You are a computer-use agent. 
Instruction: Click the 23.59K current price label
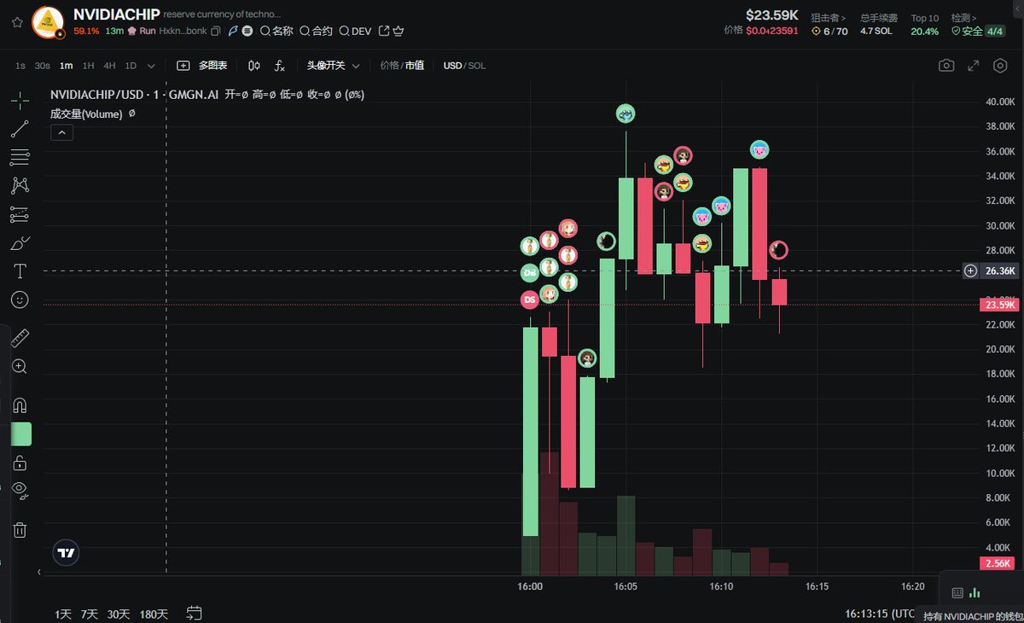[x=999, y=305]
